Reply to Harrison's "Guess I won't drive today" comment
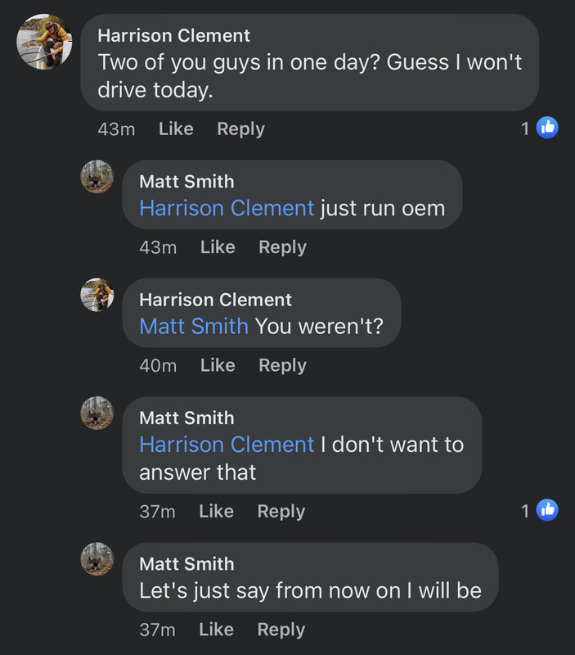The image size is (575, 655). 240,129
